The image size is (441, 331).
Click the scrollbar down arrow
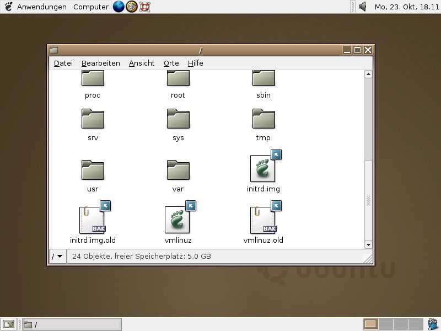pos(368,244)
